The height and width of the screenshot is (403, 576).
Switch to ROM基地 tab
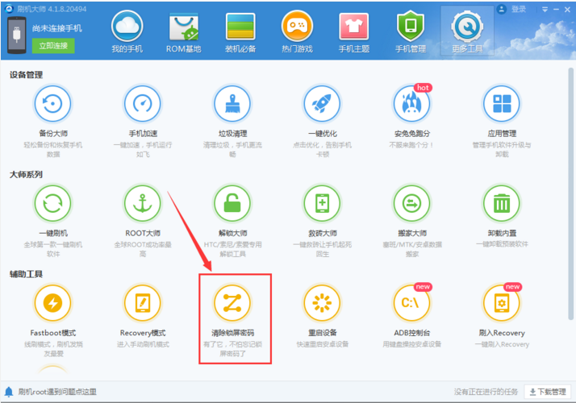(x=183, y=32)
